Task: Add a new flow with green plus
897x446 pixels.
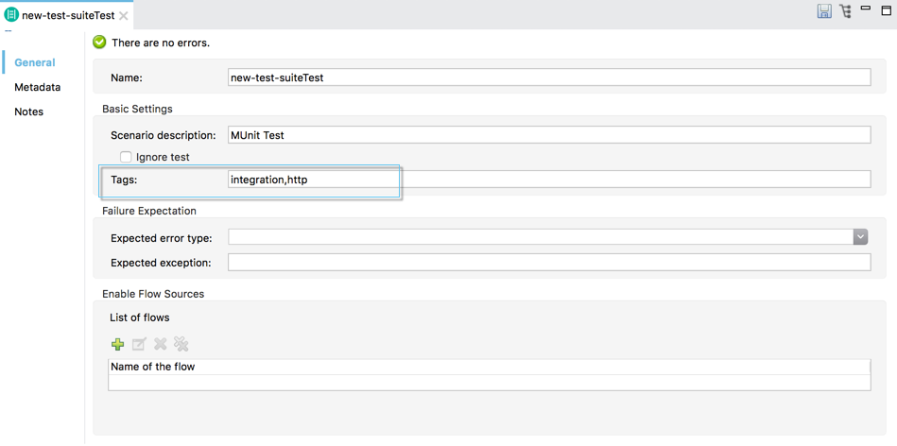Action: pos(118,345)
